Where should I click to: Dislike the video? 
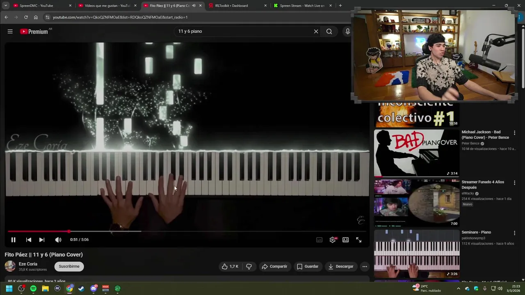[x=249, y=266]
